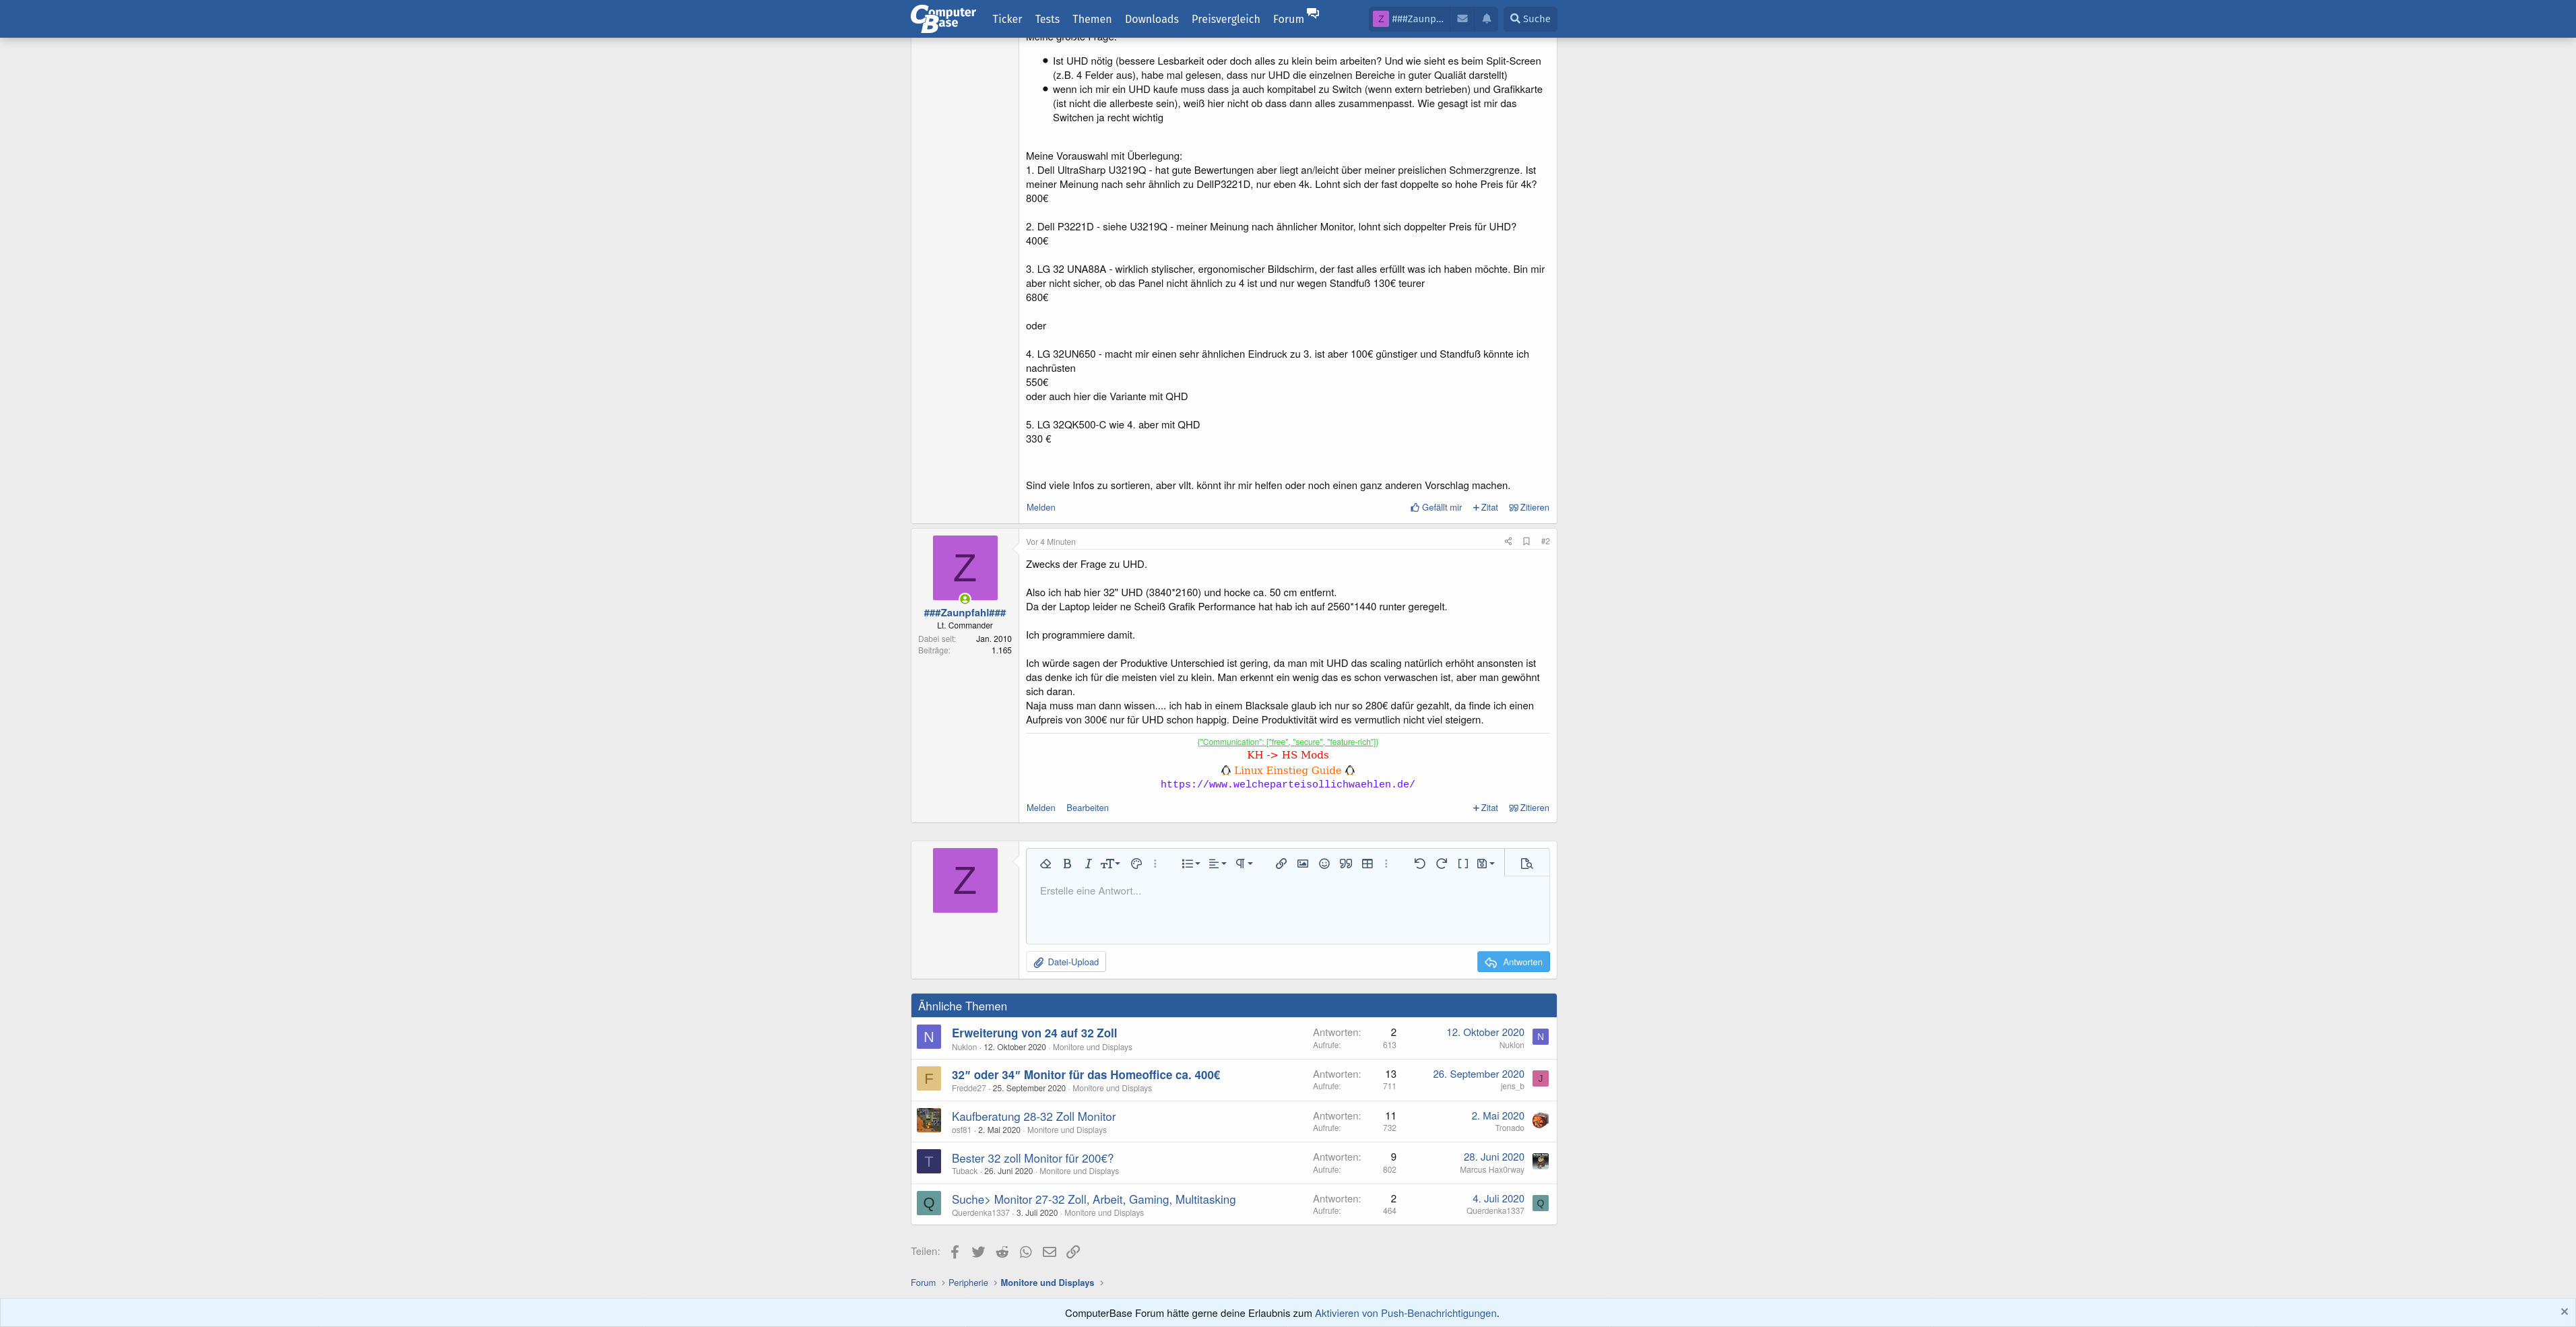This screenshot has width=2576, height=1327.
Task: Toggle BB code mode brackets button
Action: pos(1462,864)
